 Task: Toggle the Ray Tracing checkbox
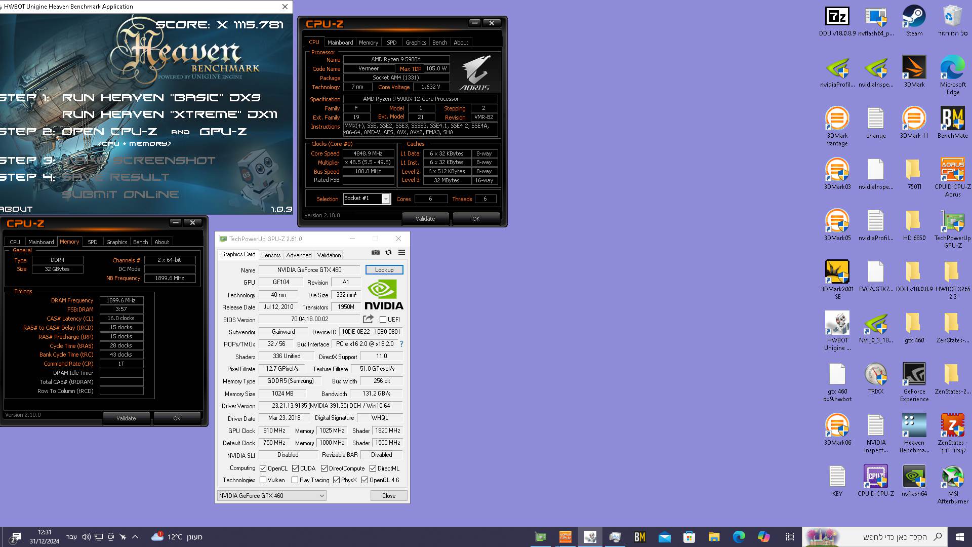click(295, 480)
